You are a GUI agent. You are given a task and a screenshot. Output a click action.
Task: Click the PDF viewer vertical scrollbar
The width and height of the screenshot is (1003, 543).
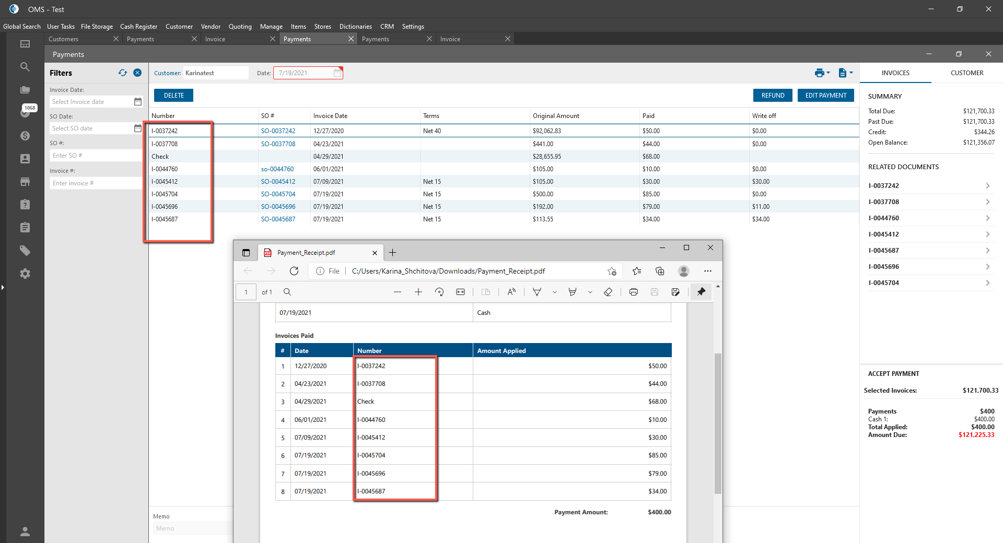pyautogui.click(x=718, y=423)
